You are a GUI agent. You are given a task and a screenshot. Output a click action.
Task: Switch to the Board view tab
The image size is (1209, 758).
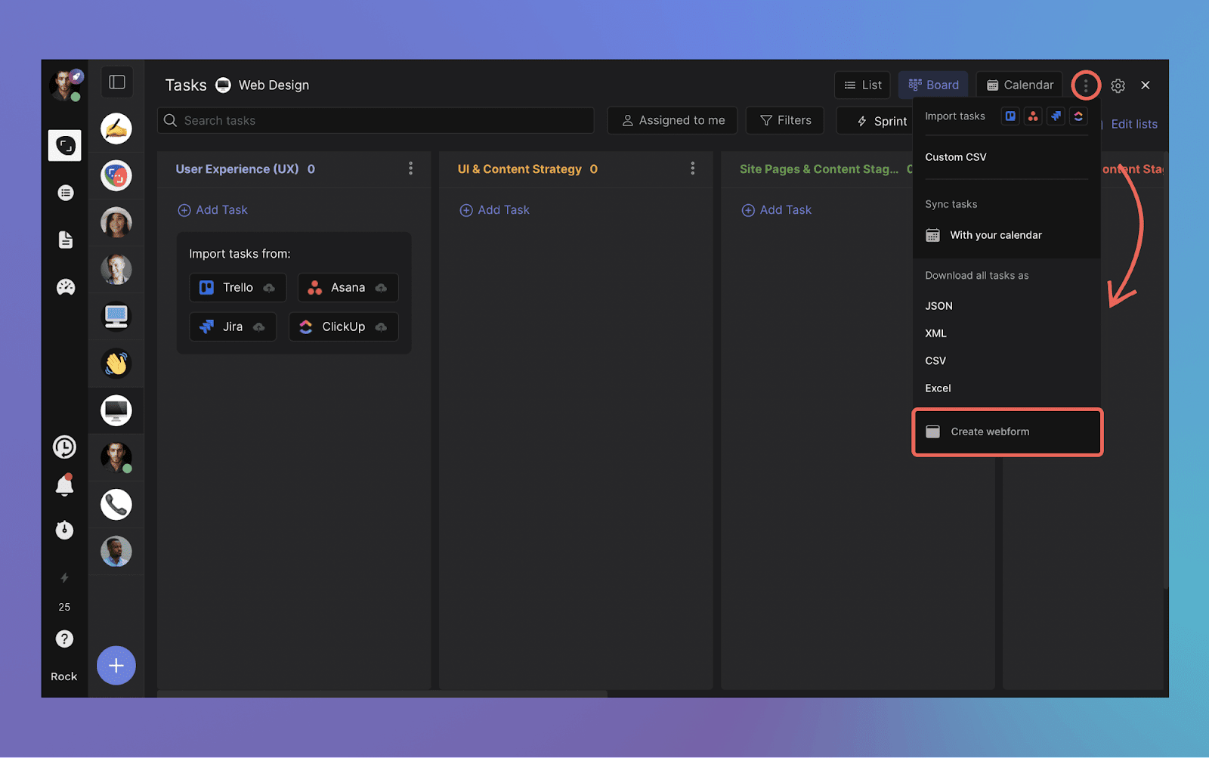(933, 85)
